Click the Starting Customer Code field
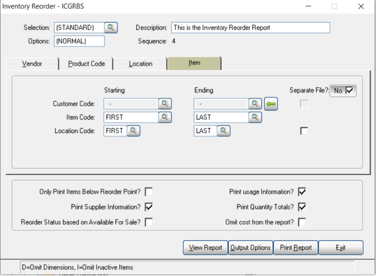 click(131, 104)
